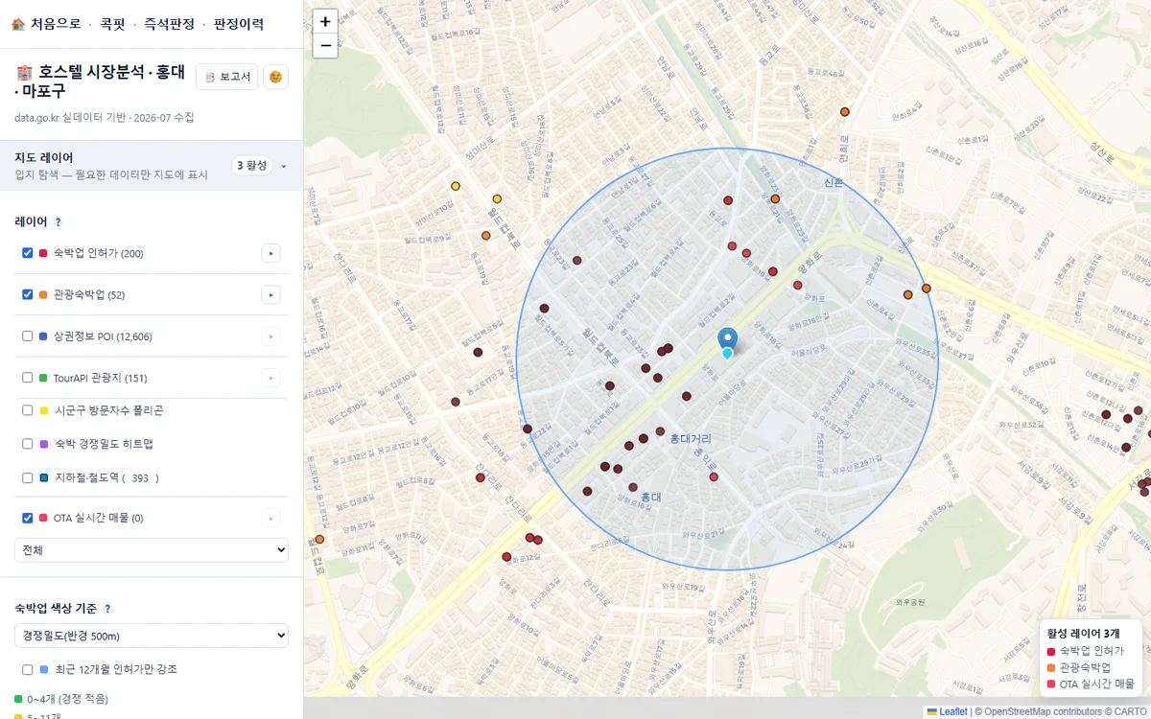This screenshot has height=719, width=1151.
Task: Open the 경쟁밀도(반경 500m) color criteria dropdown
Action: 152,636
